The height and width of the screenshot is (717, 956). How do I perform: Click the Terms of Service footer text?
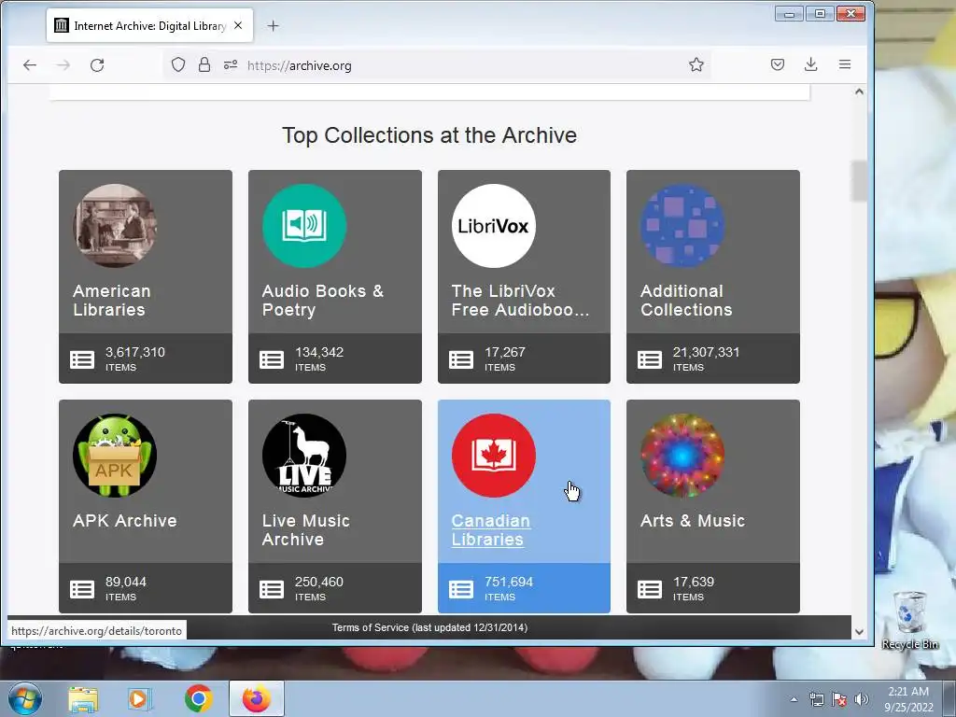pos(429,627)
